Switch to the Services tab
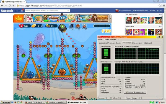 tap(118, 43)
